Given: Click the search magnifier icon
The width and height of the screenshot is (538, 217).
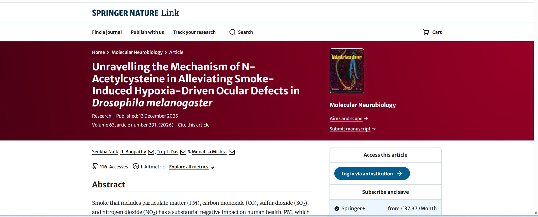Looking at the screenshot, I should pos(232,32).
